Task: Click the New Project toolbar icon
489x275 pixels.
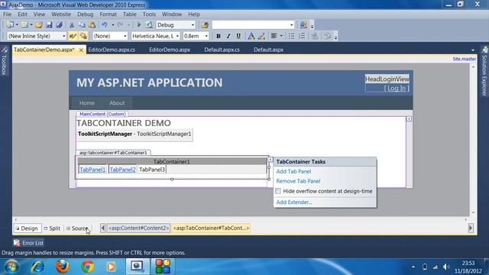Action: (x=10, y=25)
